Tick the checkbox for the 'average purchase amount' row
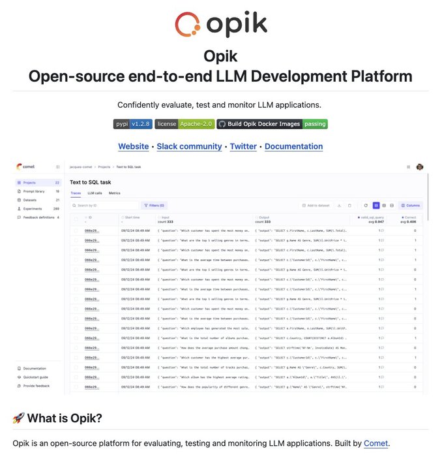This screenshot has height=457, width=442. [x=76, y=348]
